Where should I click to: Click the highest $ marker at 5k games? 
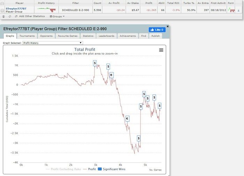(x=144, y=94)
